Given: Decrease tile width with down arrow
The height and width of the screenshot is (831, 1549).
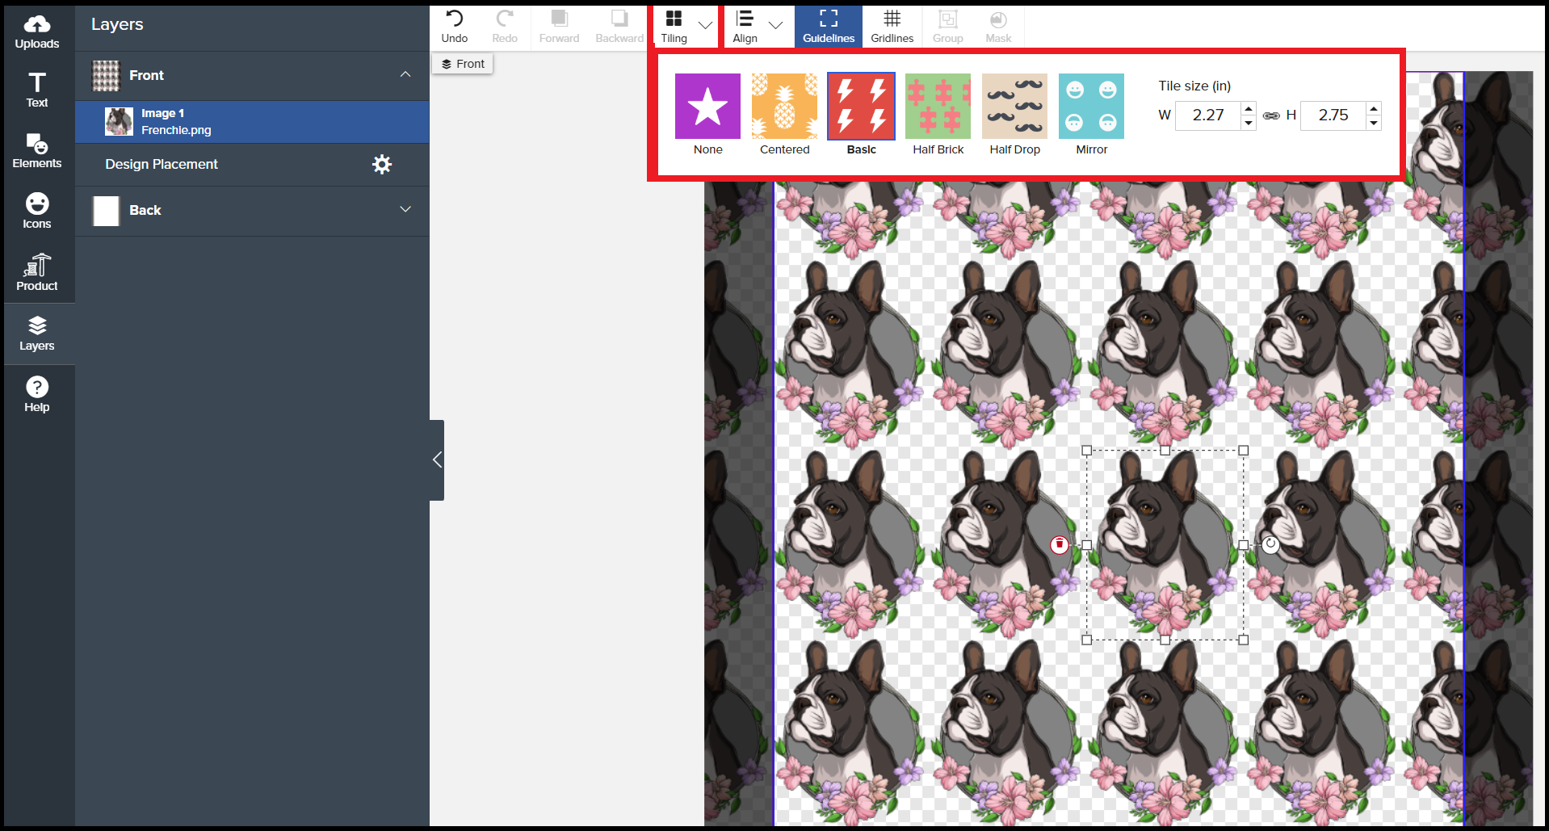Looking at the screenshot, I should 1249,123.
